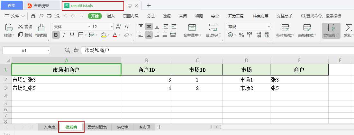Apply borders with the border grid icon
Screen dimensions: 354x135
point(81,35)
